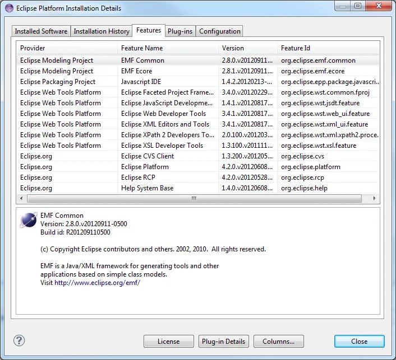Sort by the Feature Name column header
396x360 pixels.
(168, 48)
